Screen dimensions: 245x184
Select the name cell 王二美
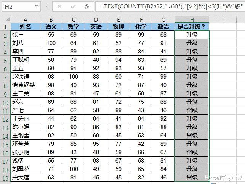pyautogui.click(x=25, y=94)
